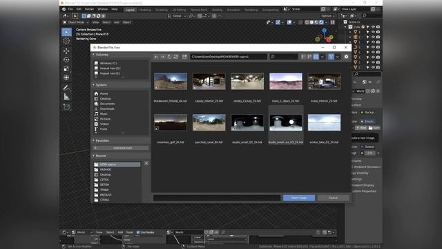Open filter settings dropdown arrow
This screenshot has width=442, height=249.
(338, 57)
